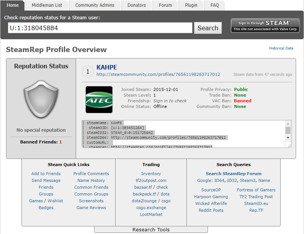
Task: Open the ATEC avatar image
Action: 99,100
